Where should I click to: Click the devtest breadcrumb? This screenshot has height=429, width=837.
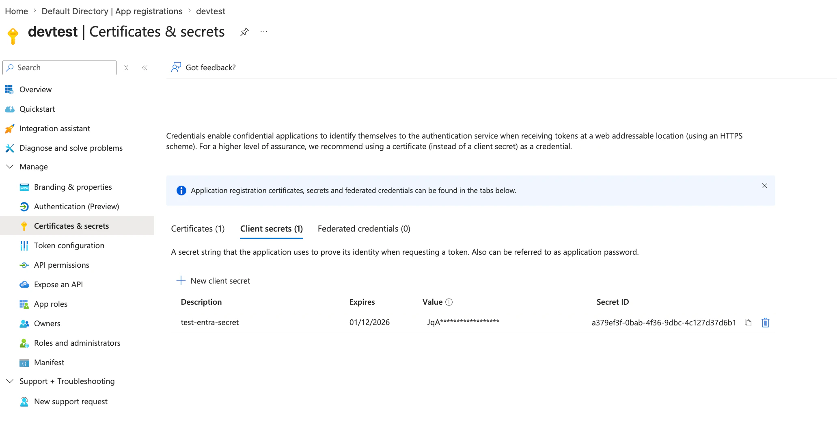[x=211, y=11]
